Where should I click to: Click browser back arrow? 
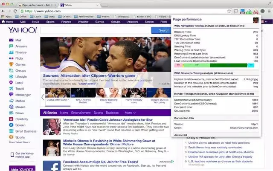coord(3,11)
